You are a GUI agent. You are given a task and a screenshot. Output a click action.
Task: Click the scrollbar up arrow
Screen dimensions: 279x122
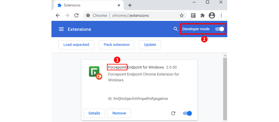225,55
